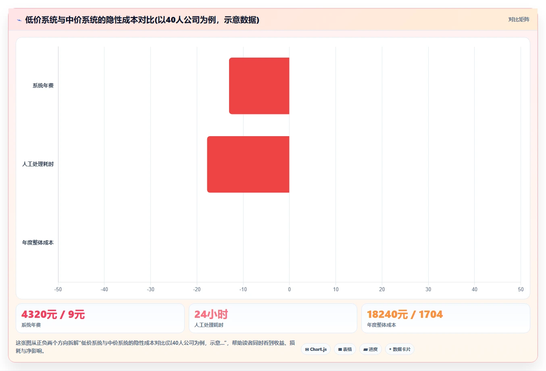This screenshot has height=371, width=546.
Task: Click the red bar for 系统年费
Action: tap(259, 86)
